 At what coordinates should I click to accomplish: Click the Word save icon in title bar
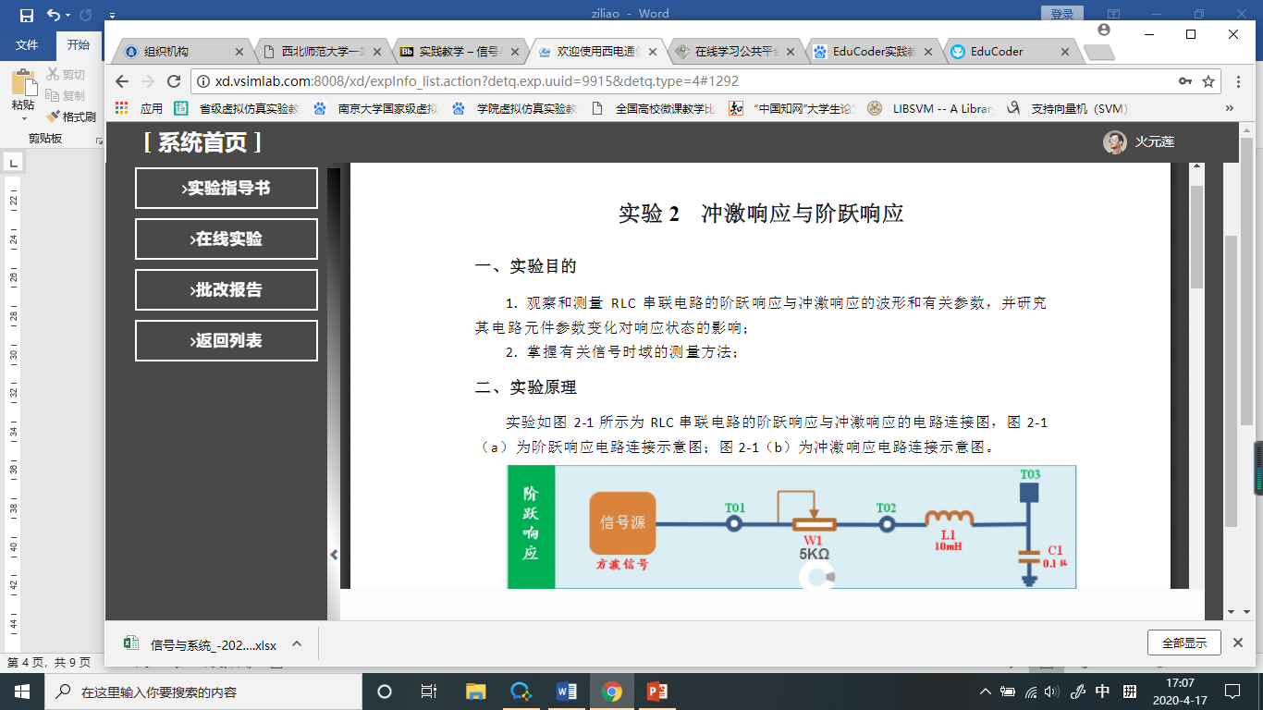click(26, 15)
